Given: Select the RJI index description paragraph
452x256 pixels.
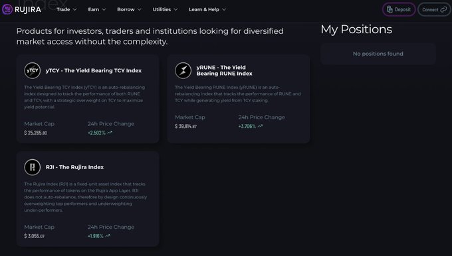Looking at the screenshot, I should [x=85, y=197].
